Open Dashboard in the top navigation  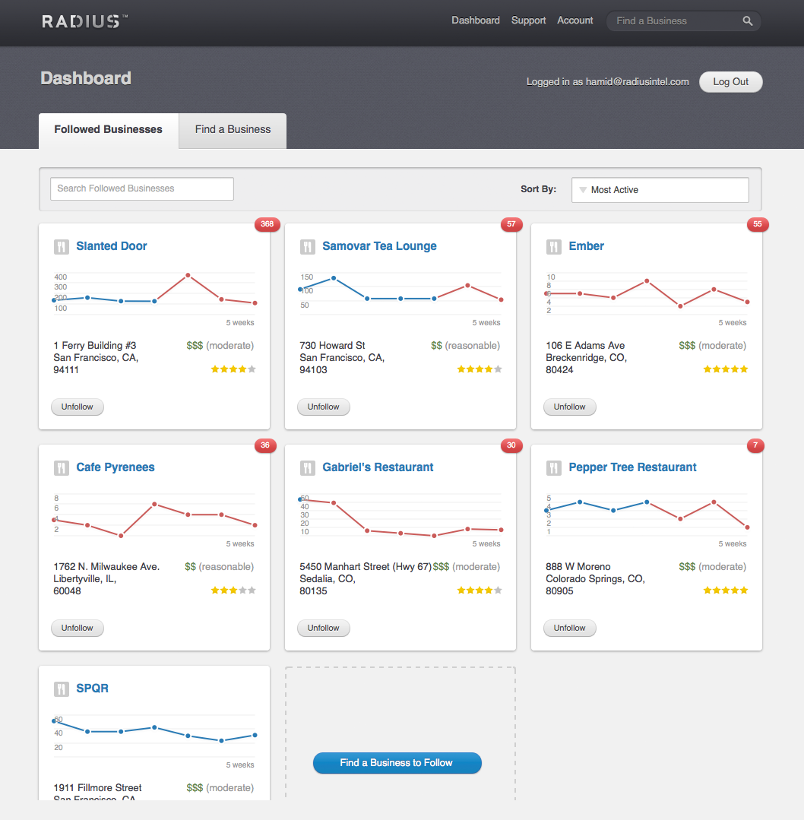pos(476,21)
